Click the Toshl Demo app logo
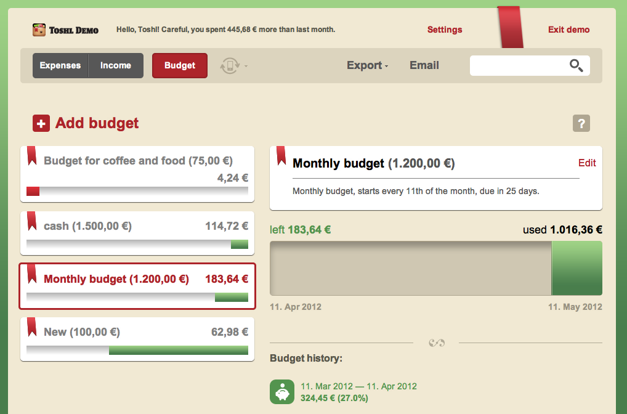The image size is (627, 414). pyautogui.click(x=39, y=30)
